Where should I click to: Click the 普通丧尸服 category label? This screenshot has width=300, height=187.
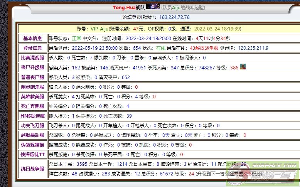click(x=32, y=77)
